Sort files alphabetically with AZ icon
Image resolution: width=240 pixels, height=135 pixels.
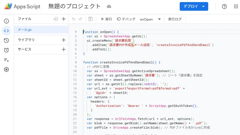click(56, 19)
